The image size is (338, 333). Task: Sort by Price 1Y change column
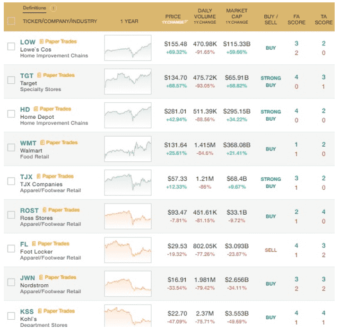(173, 19)
